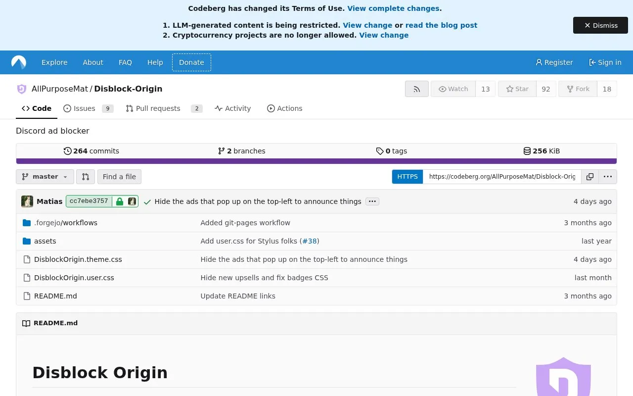The height and width of the screenshot is (396, 633).
Task: Open commit cc7ebe3757 hash link
Action: click(89, 201)
